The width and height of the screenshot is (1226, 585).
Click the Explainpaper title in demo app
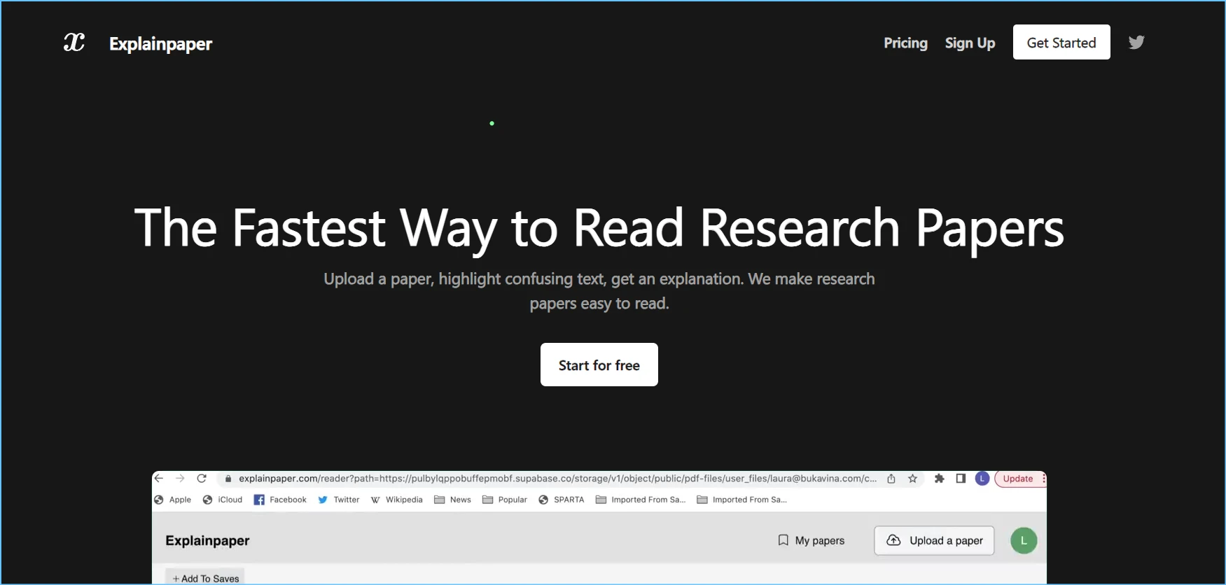pyautogui.click(x=207, y=541)
